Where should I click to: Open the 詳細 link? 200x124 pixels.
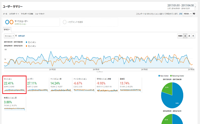tap(181, 14)
